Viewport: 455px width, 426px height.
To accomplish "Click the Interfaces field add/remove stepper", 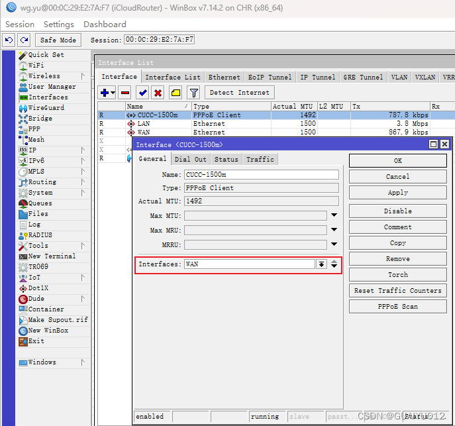I will pos(334,264).
